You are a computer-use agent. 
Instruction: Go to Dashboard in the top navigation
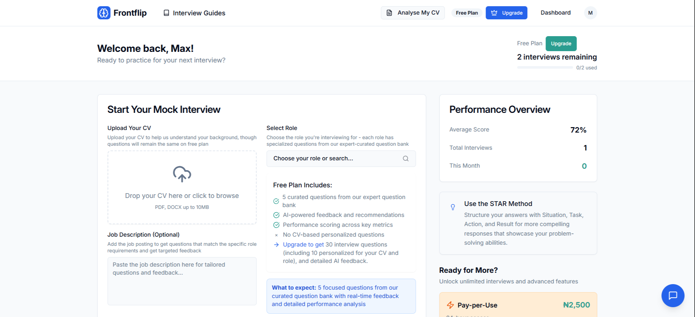click(x=555, y=13)
